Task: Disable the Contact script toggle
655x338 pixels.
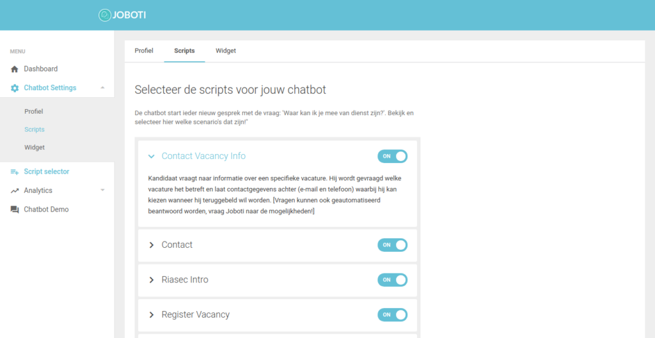Action: point(392,245)
